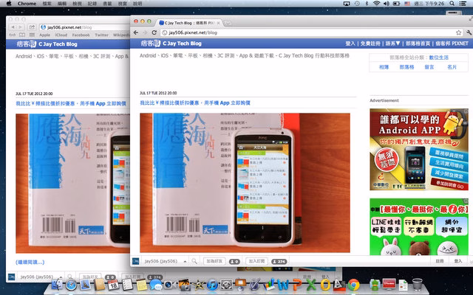Close the C Jay Tech Blog tab
The image size is (473, 295).
(219, 23)
